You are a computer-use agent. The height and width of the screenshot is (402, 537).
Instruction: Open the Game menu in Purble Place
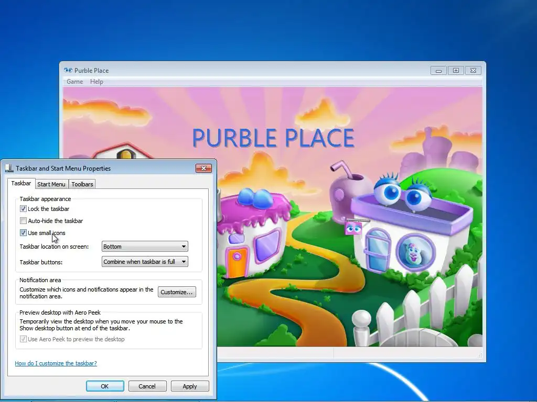point(74,81)
